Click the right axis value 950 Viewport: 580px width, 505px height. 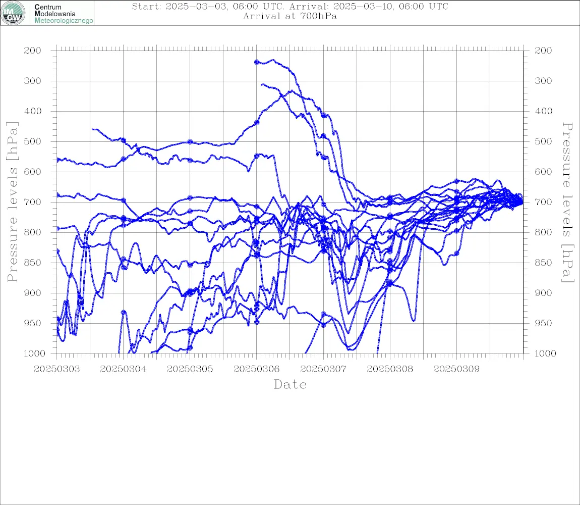pos(543,323)
